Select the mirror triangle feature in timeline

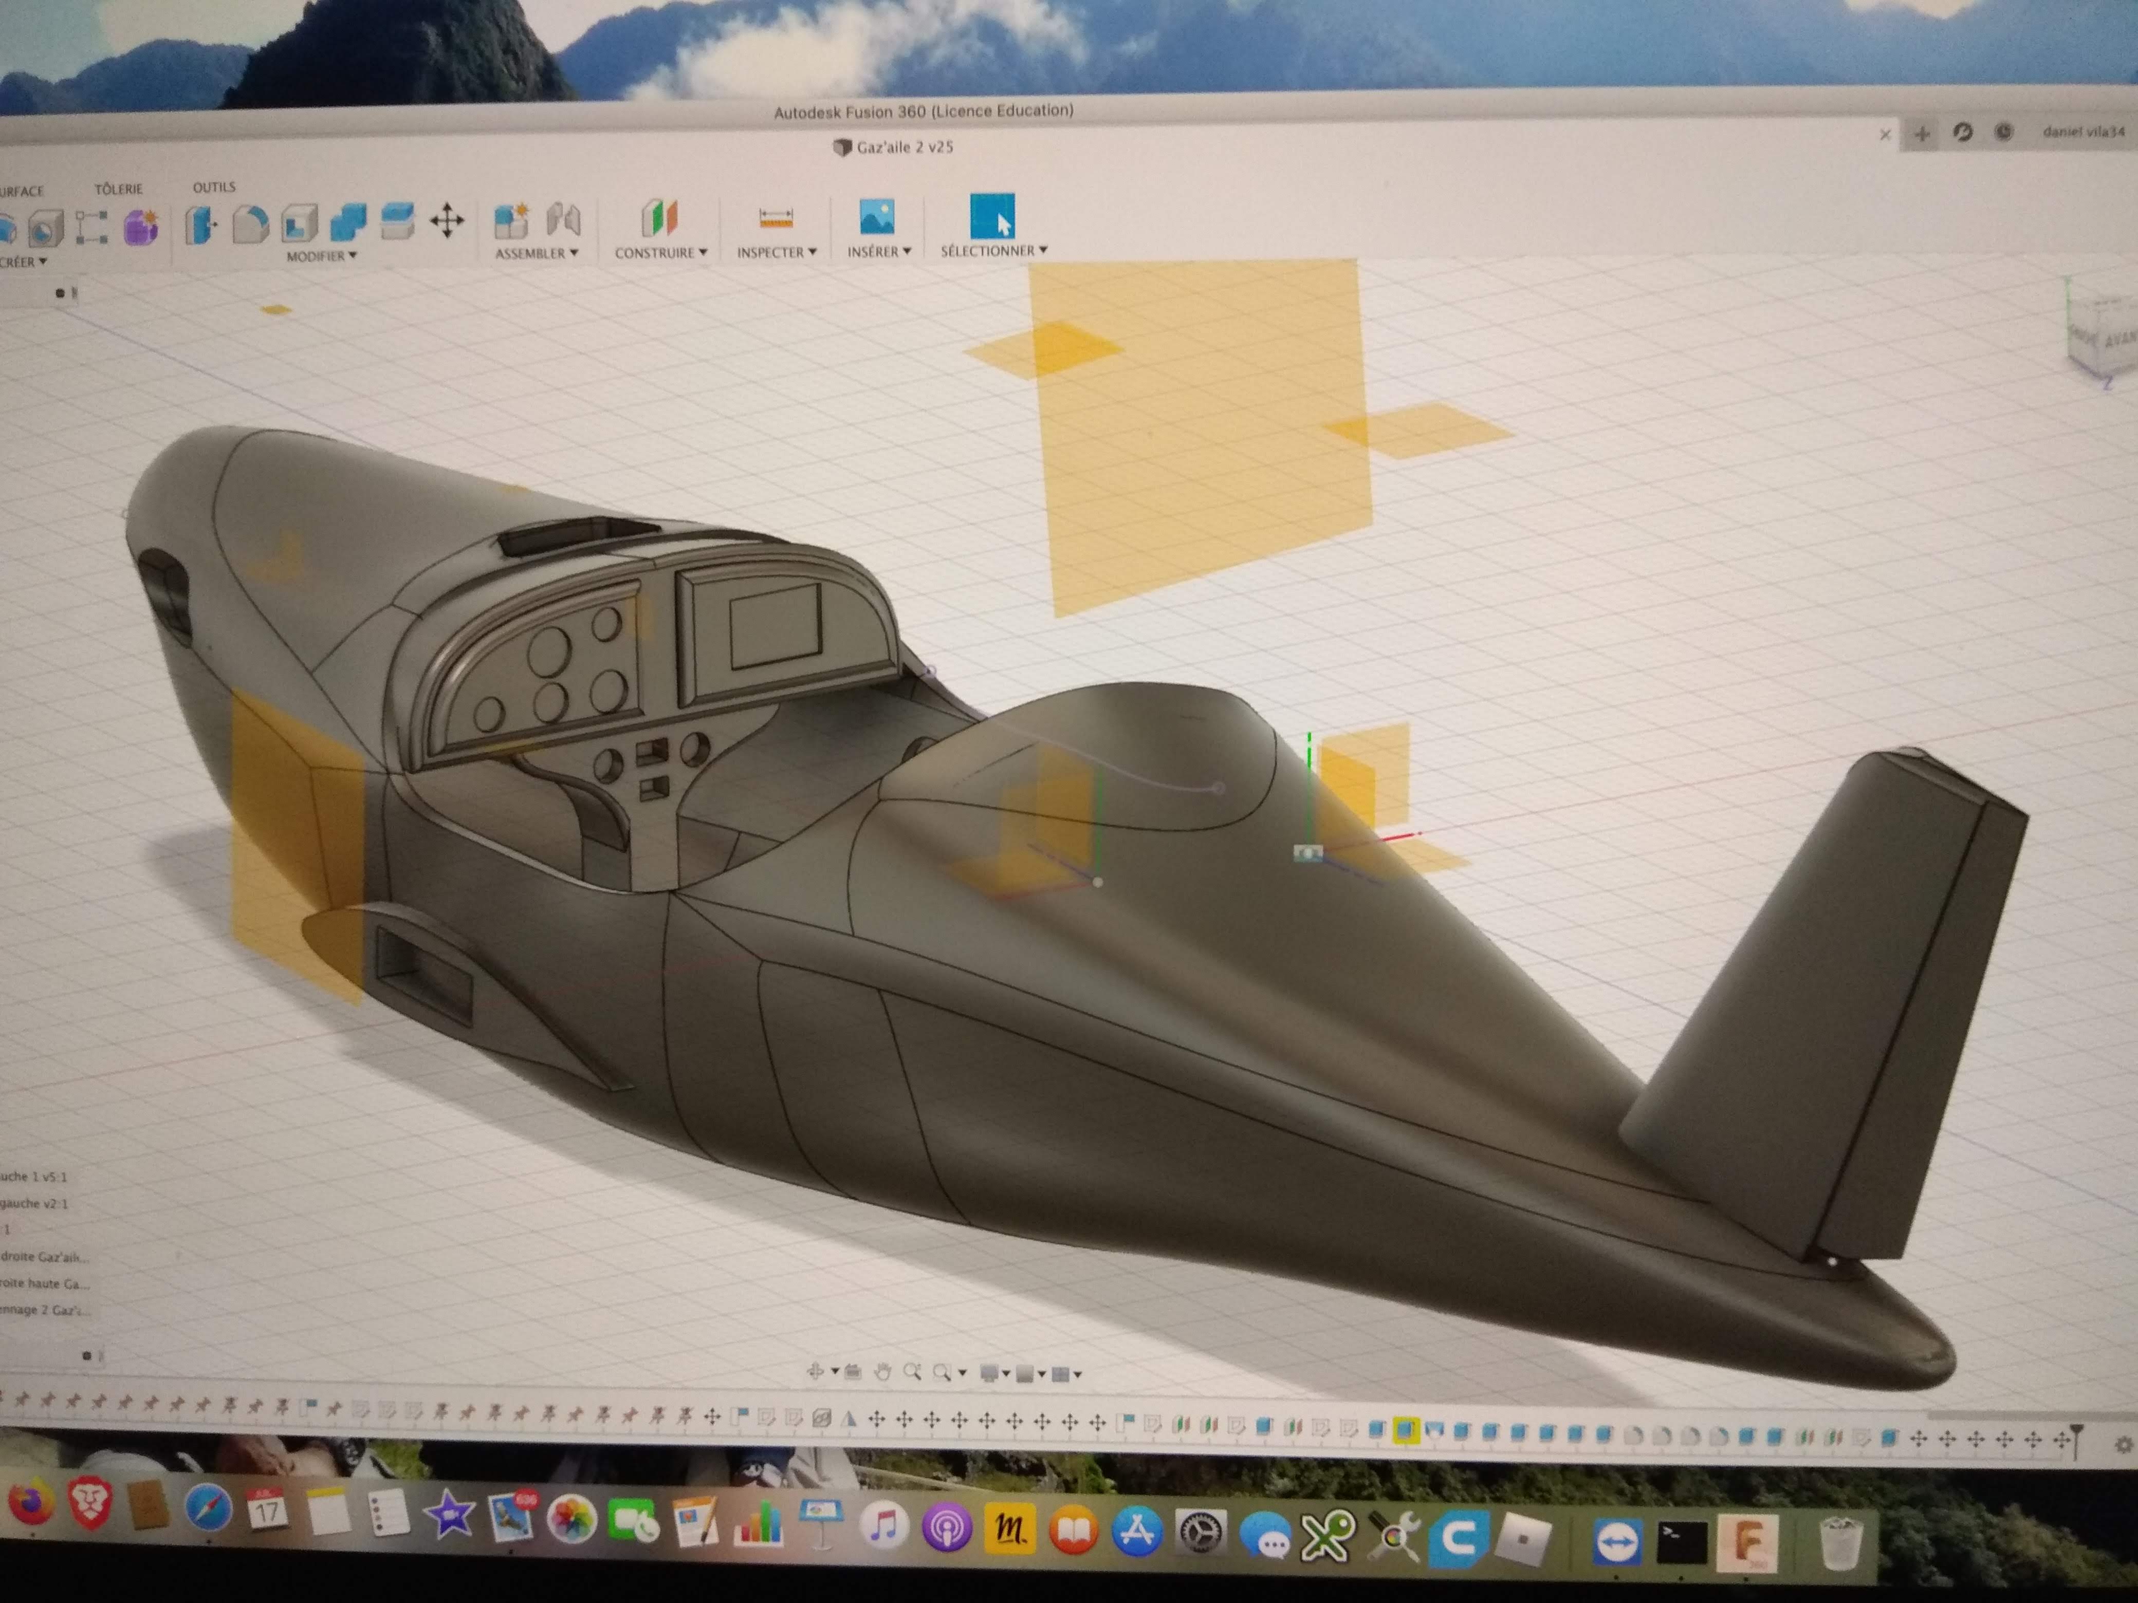tap(849, 1420)
